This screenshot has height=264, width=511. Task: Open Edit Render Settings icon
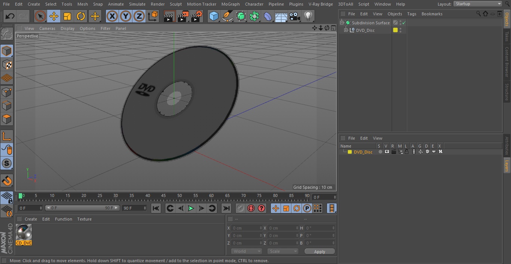pyautogui.click(x=197, y=16)
